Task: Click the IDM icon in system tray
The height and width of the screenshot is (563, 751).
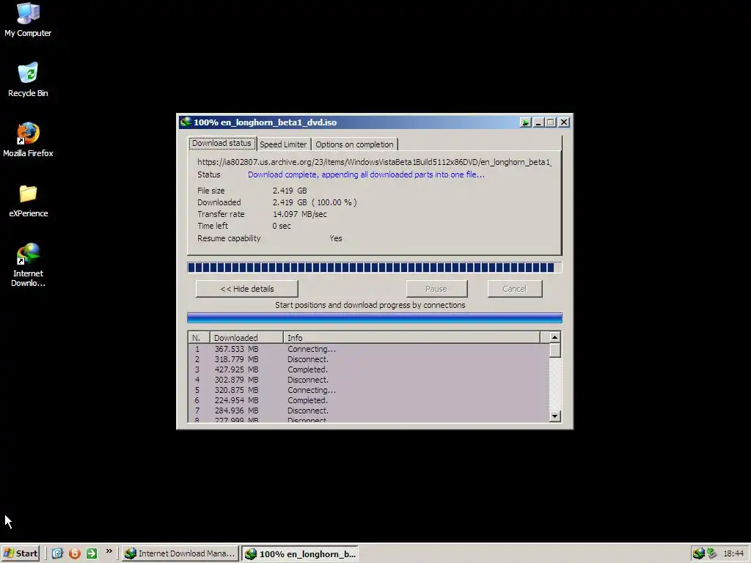Action: pos(699,553)
